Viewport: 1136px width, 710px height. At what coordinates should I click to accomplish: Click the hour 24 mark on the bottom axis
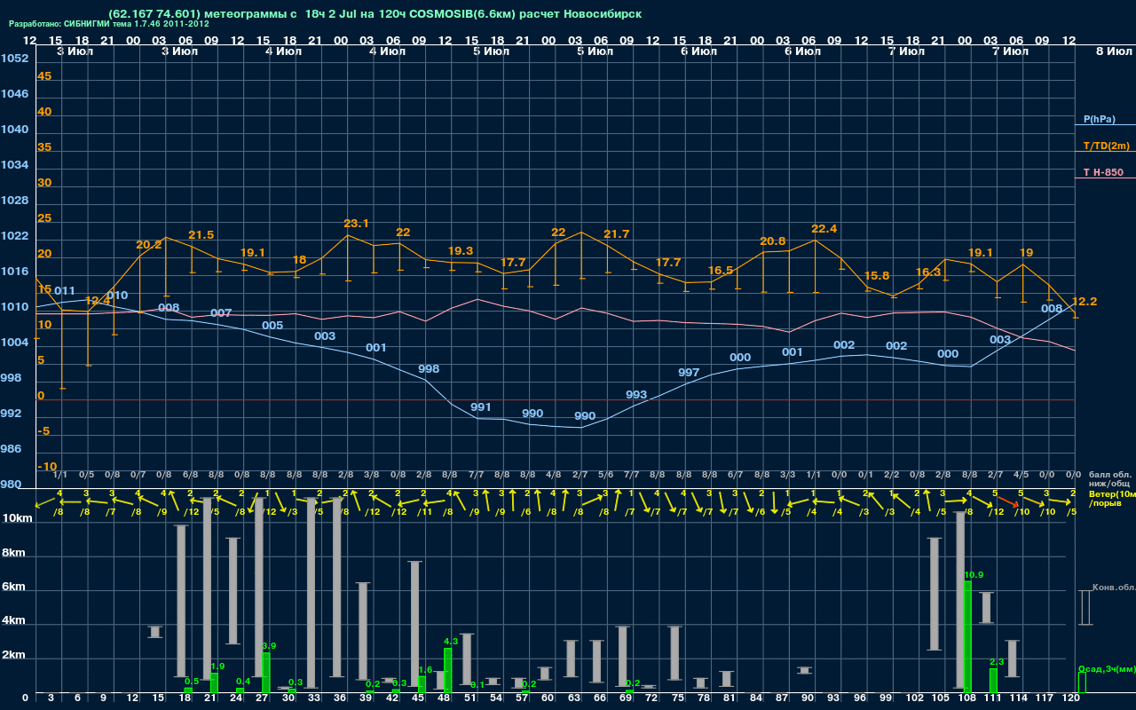tap(236, 699)
